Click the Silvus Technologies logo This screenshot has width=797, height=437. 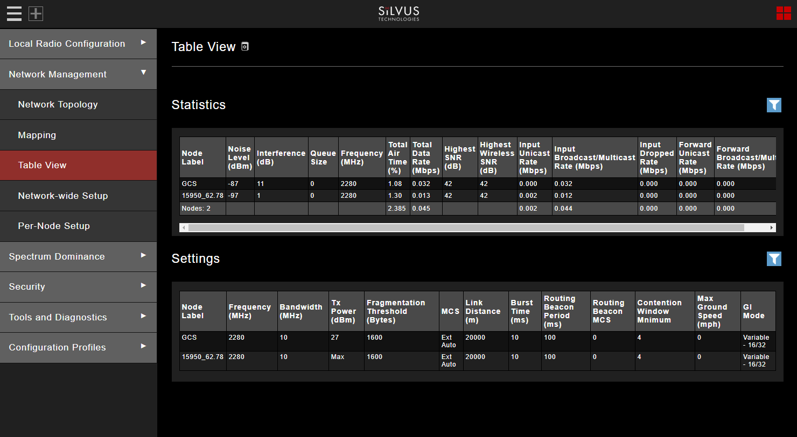tap(398, 13)
